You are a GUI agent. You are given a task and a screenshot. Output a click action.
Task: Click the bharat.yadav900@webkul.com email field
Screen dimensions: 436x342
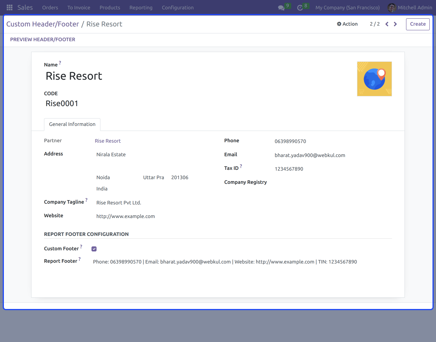310,155
